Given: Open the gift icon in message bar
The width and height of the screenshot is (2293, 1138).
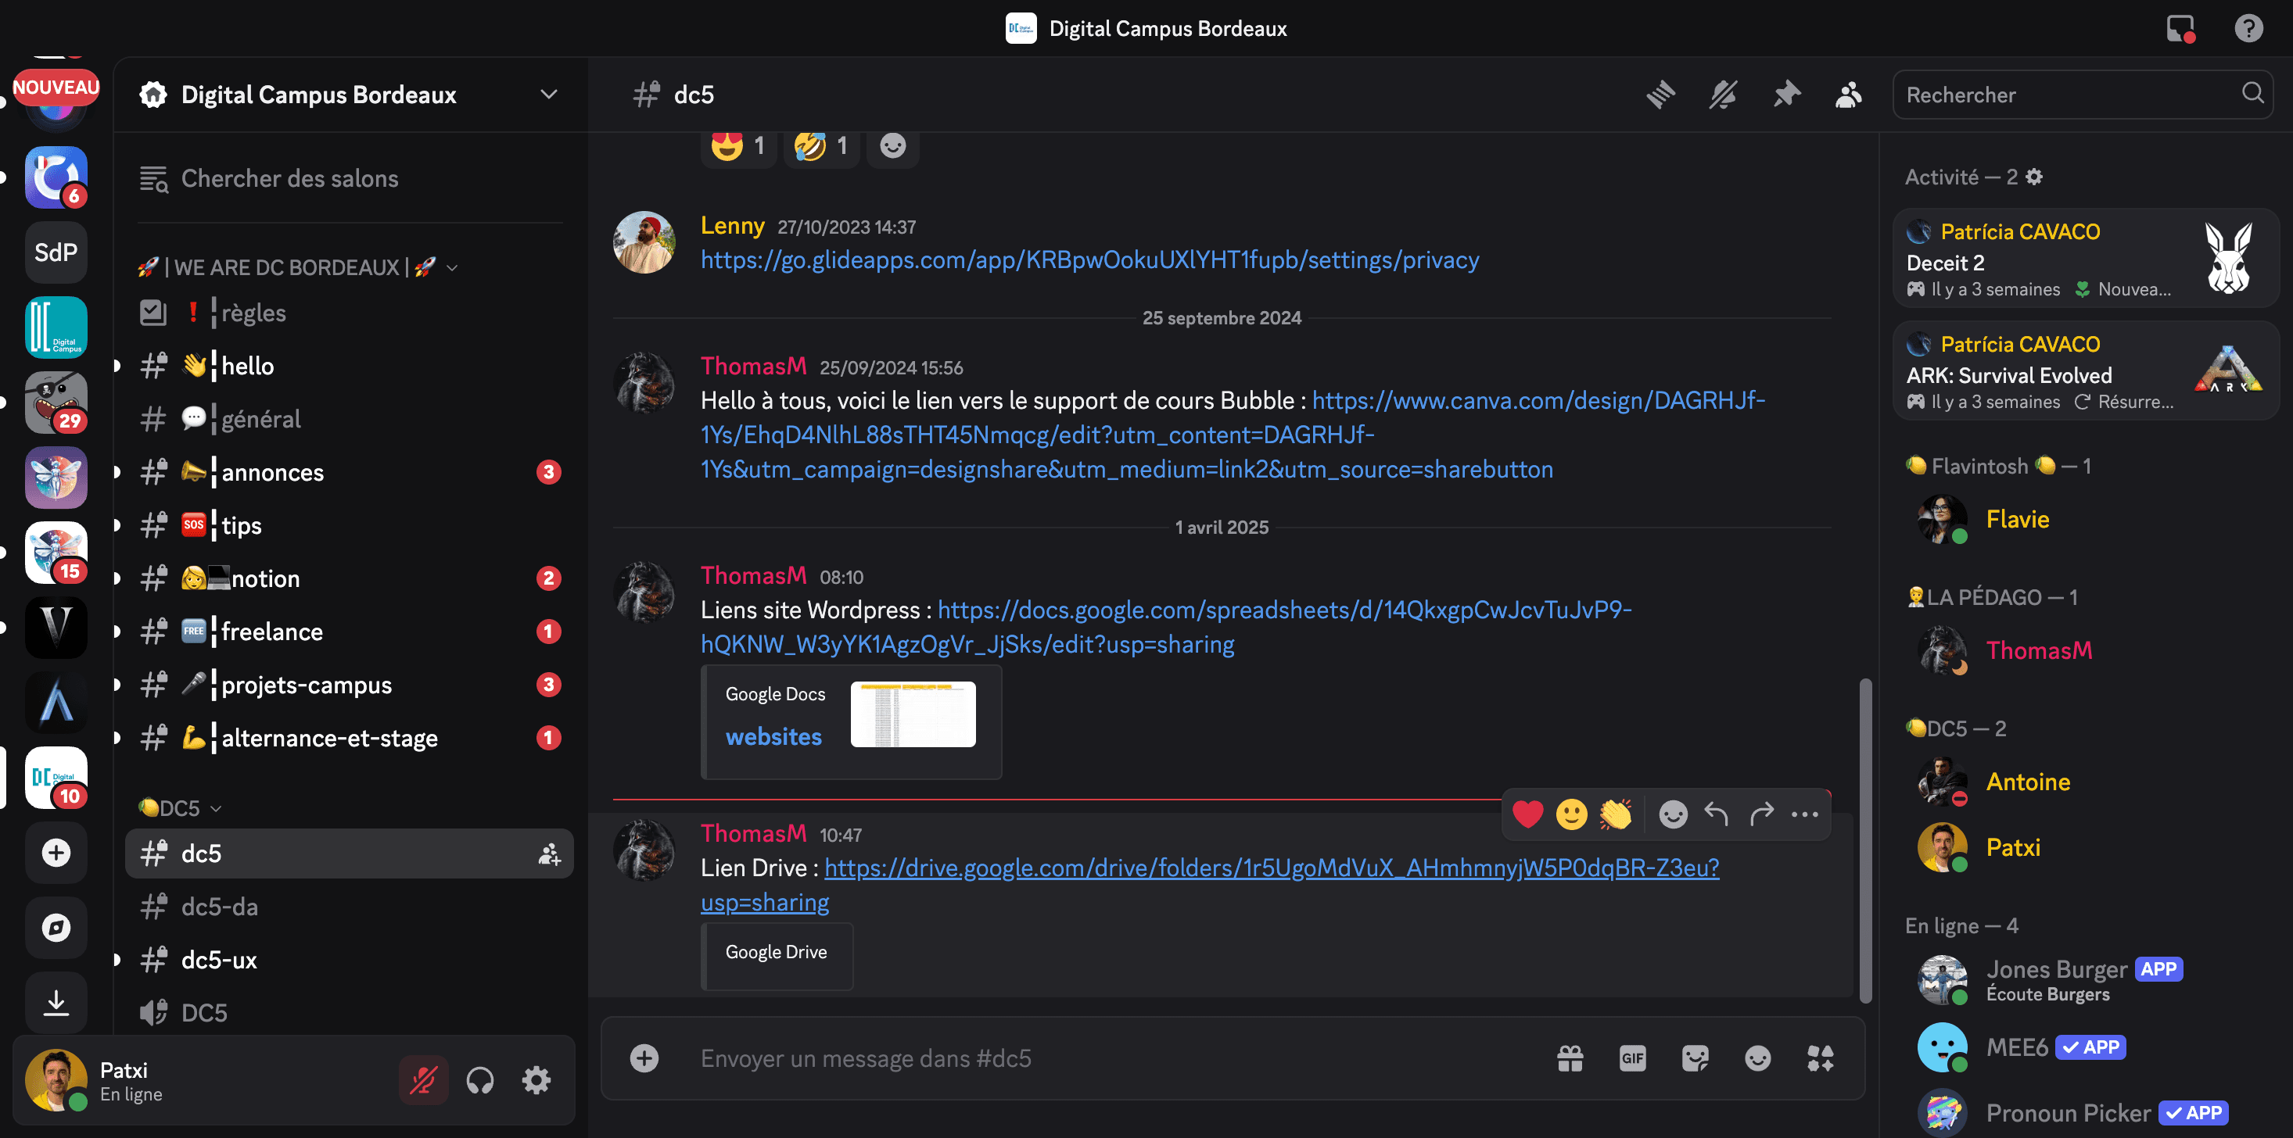Looking at the screenshot, I should coord(1570,1058).
